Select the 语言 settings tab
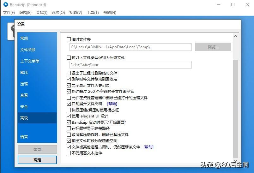This screenshot has height=173, width=254. point(37,137)
